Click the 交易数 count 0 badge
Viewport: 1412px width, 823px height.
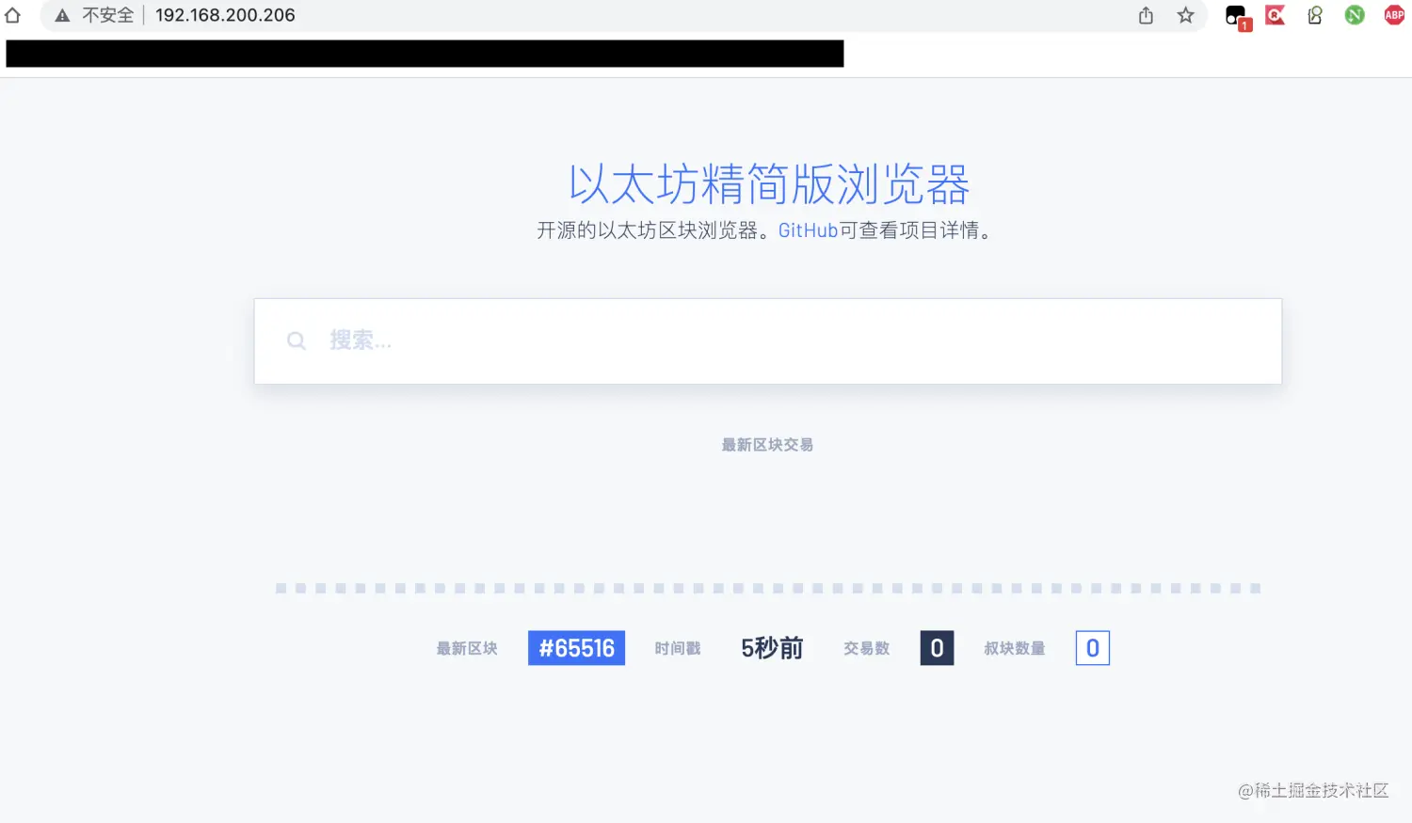[x=937, y=648]
